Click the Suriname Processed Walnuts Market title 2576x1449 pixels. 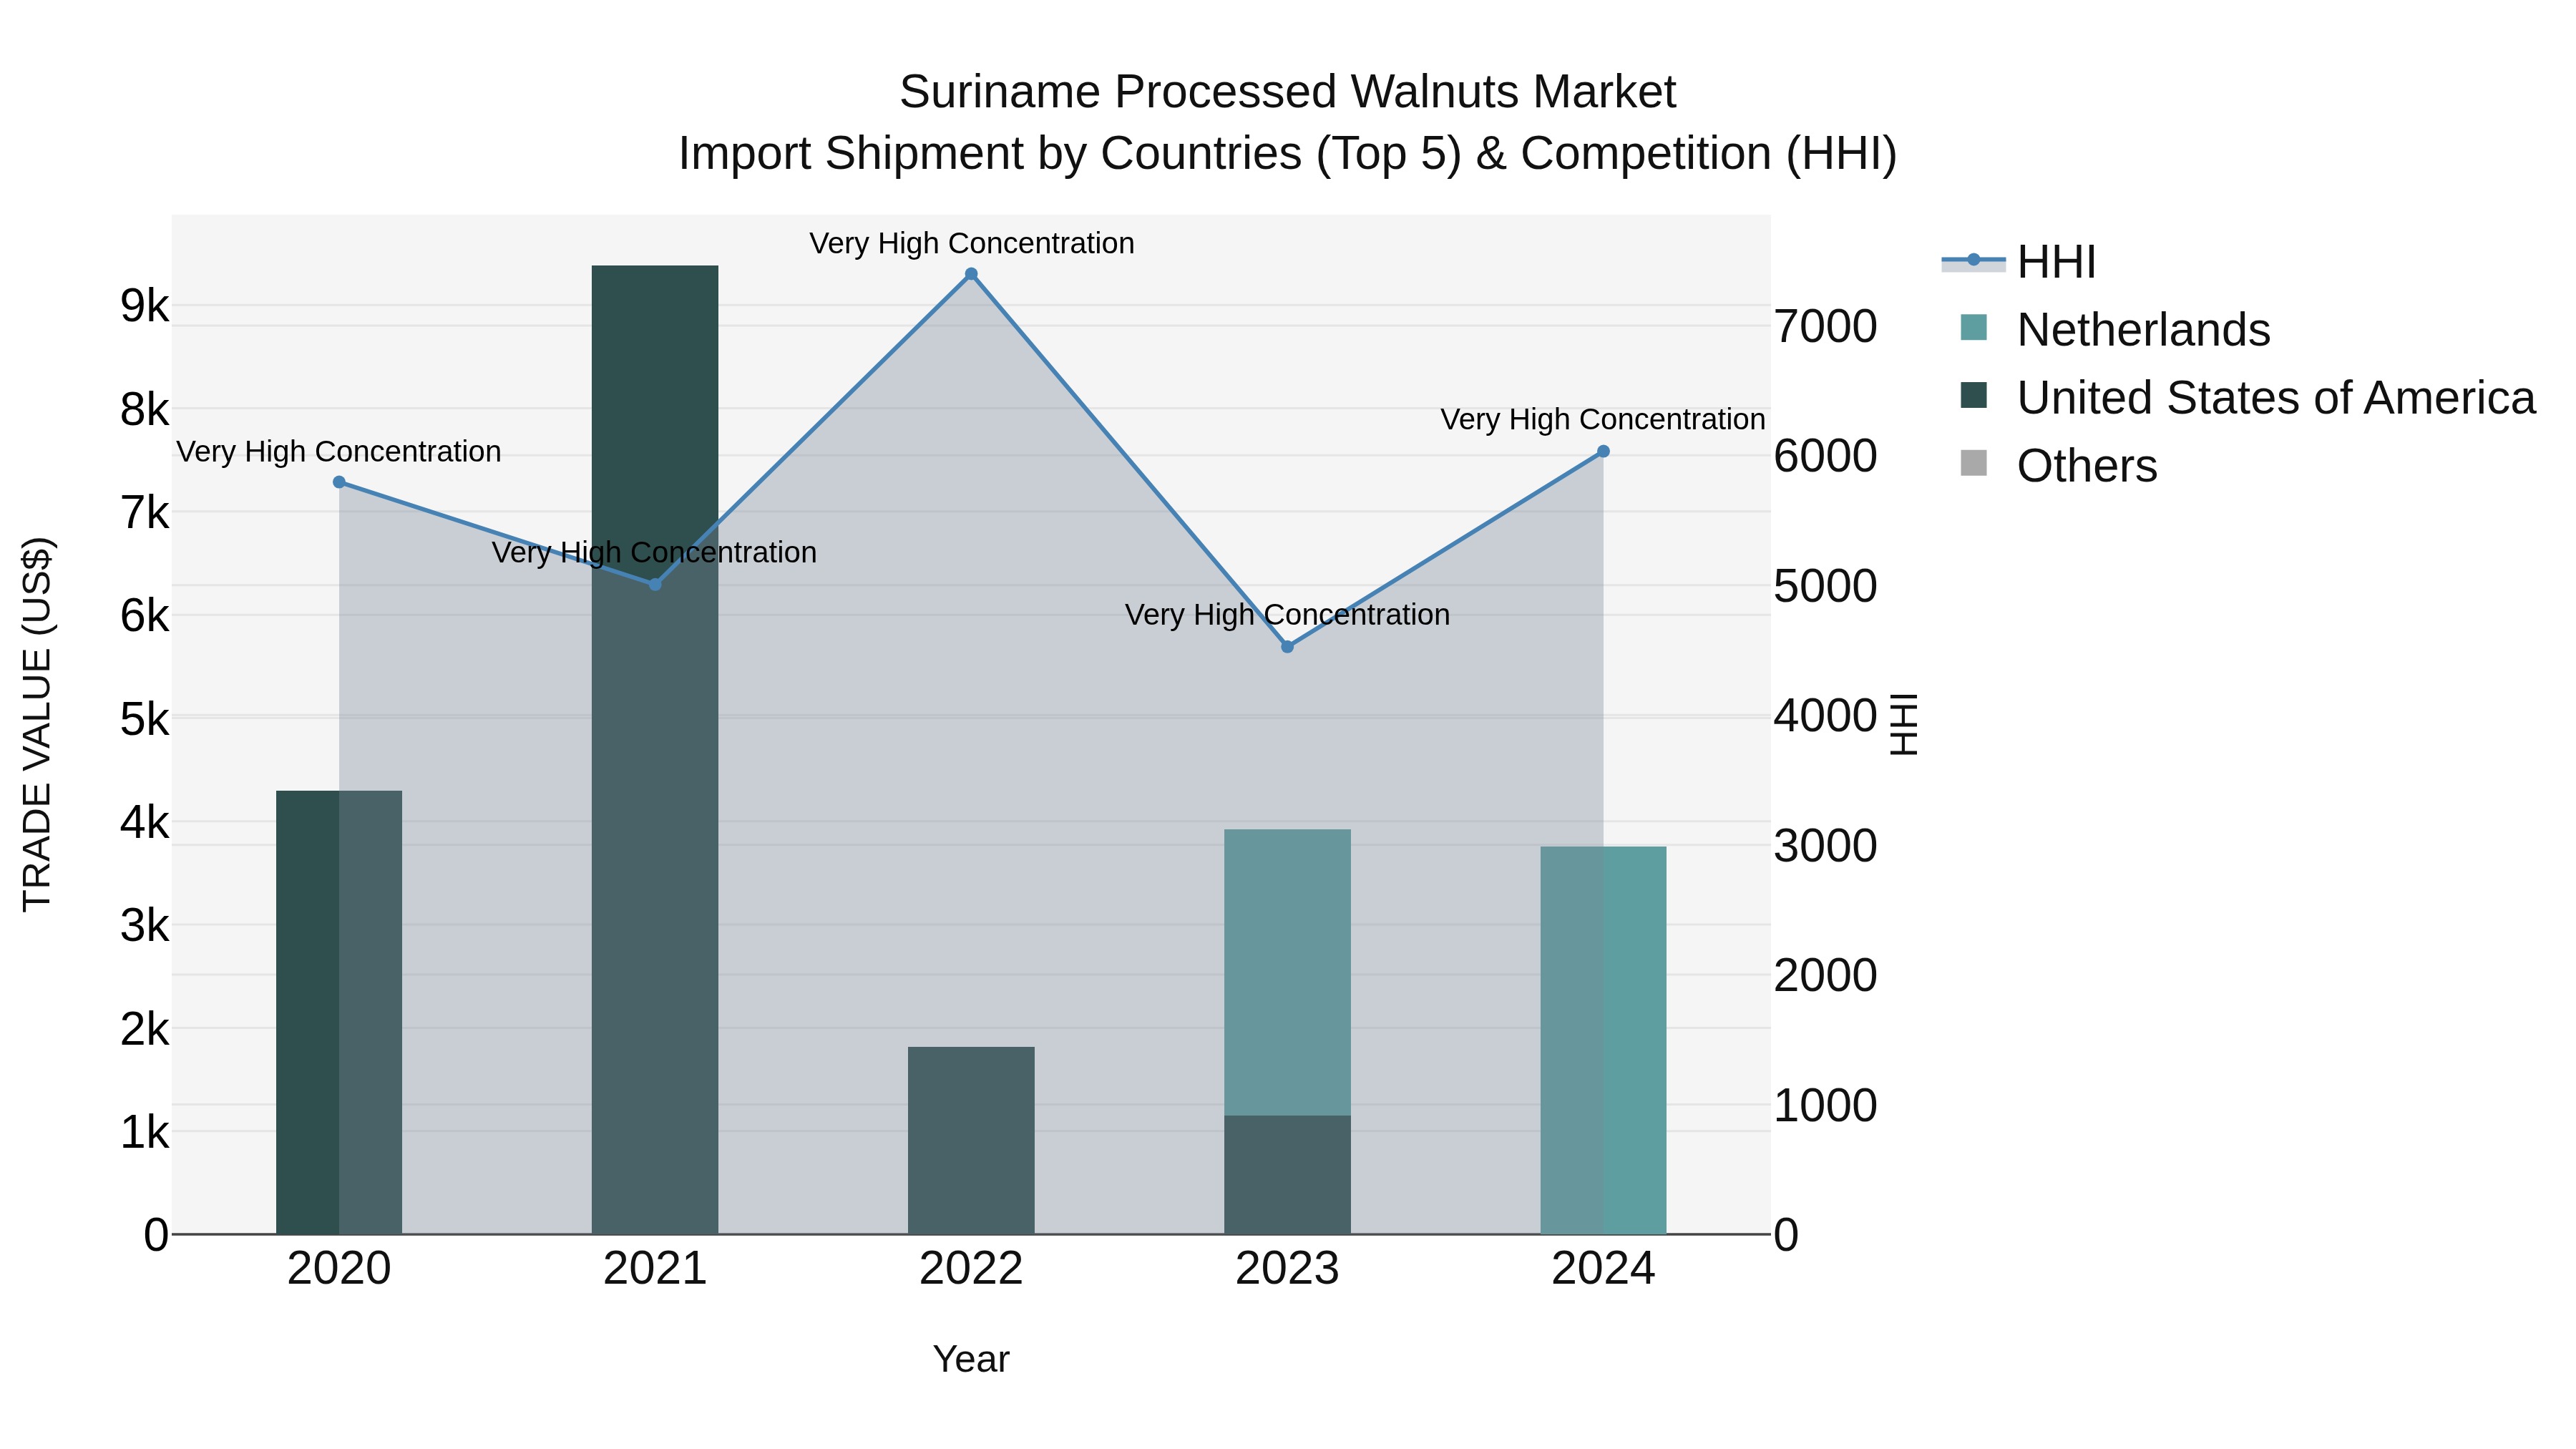pyautogui.click(x=1287, y=92)
